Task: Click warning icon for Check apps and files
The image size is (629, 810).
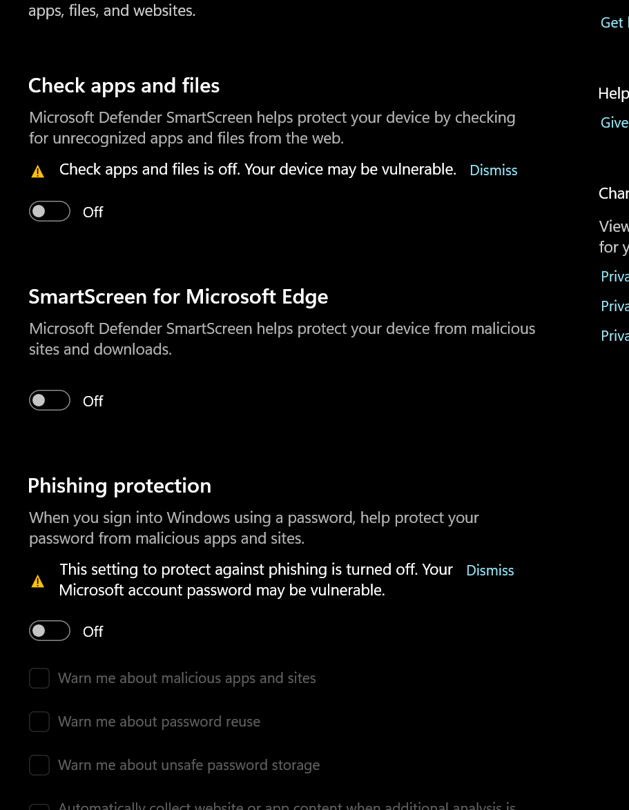Action: (38, 171)
